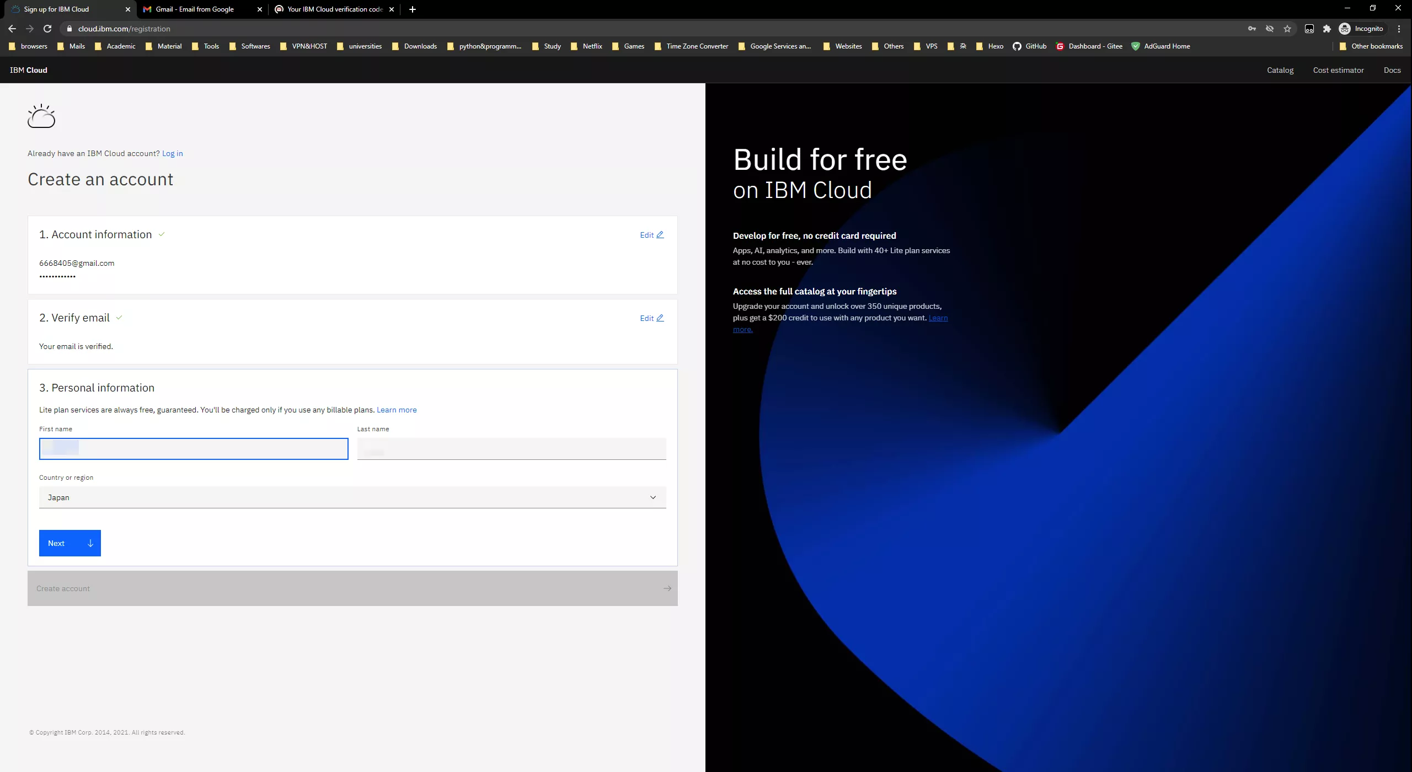Open the python&programm... bookmark folder
The image size is (1412, 772).
[x=484, y=46]
